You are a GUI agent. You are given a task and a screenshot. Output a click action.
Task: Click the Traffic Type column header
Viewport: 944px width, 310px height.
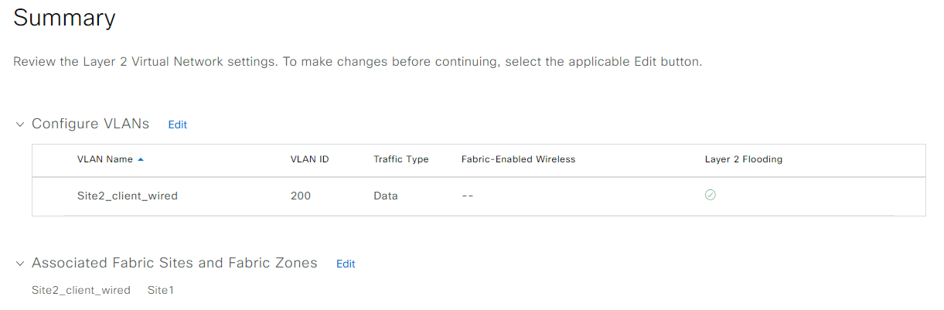coord(400,159)
